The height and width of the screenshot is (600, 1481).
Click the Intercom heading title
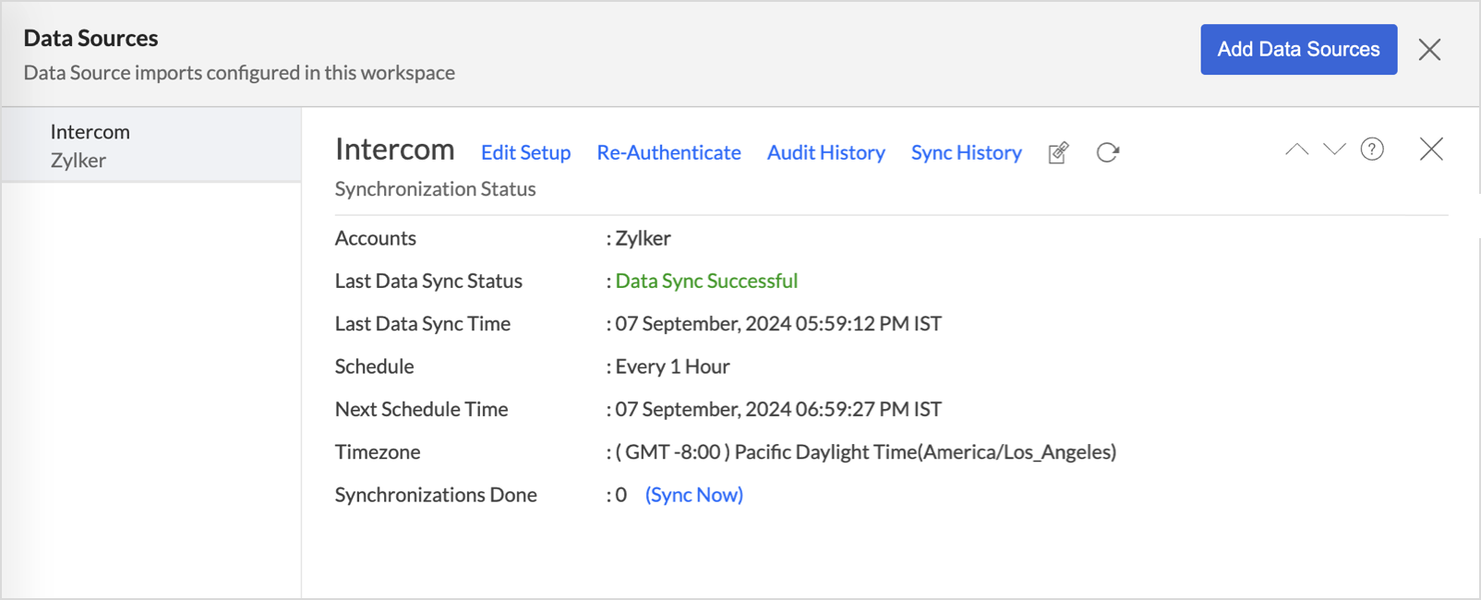[394, 150]
